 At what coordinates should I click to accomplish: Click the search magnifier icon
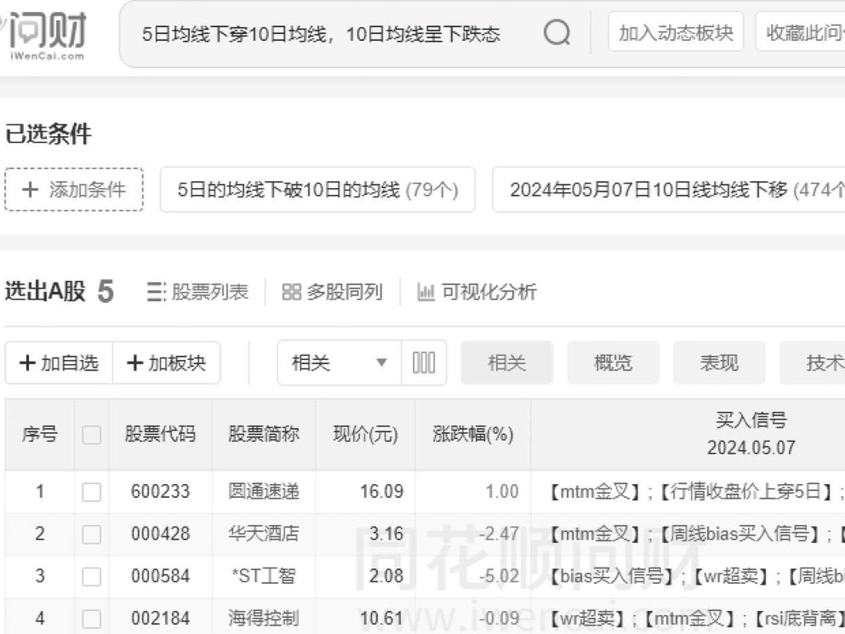coord(557,32)
